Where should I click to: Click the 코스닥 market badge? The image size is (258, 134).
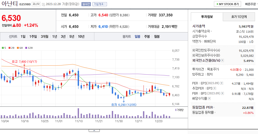click(36, 4)
